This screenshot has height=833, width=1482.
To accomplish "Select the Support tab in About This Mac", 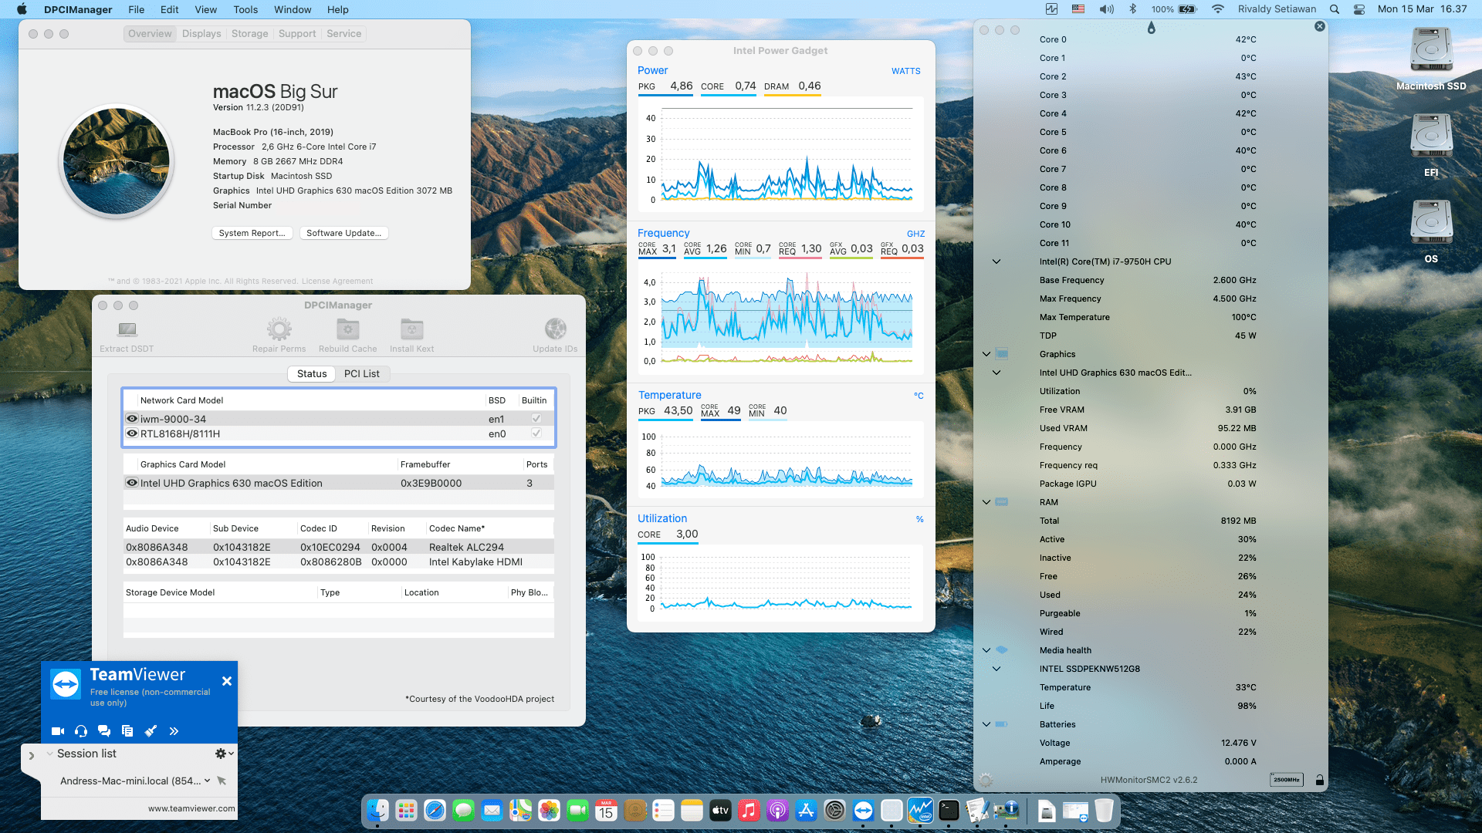I will 297,34.
